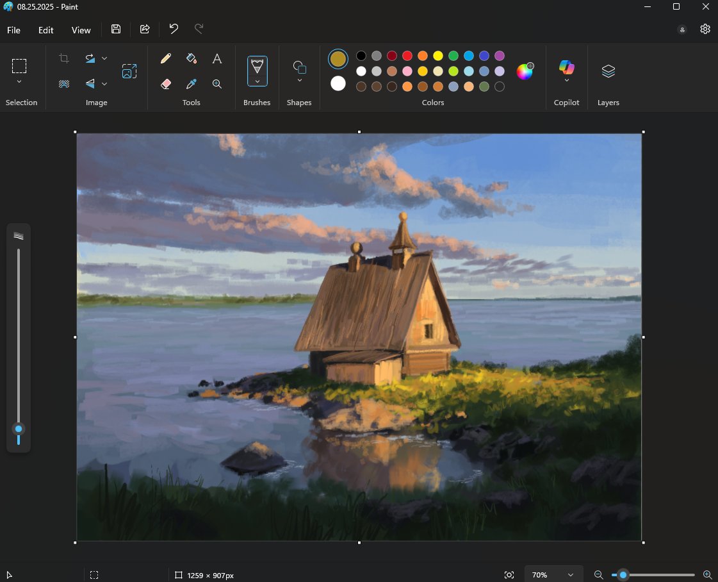Screen dimensions: 718x582
Task: Click the canvas bottom-right resize handle
Action: pyautogui.click(x=643, y=543)
